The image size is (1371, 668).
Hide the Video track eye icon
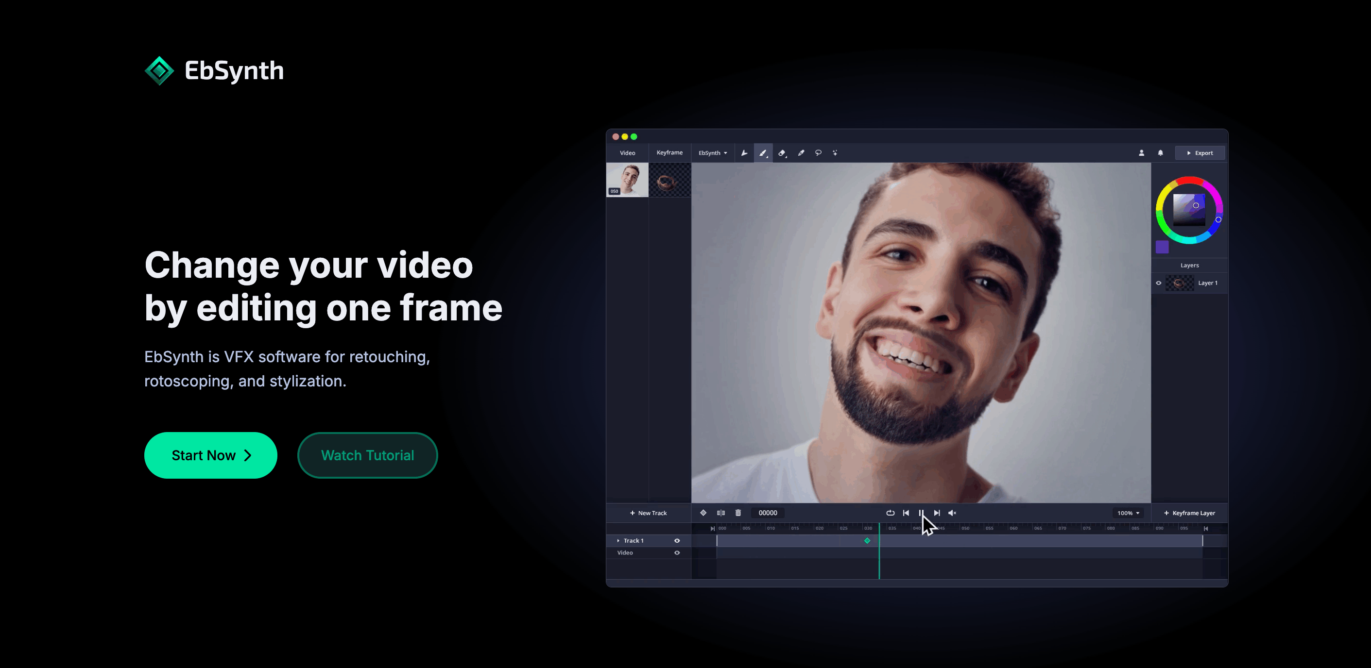[677, 552]
